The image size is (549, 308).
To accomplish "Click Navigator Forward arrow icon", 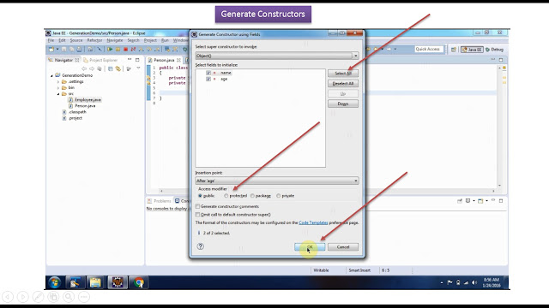I will 92,68.
